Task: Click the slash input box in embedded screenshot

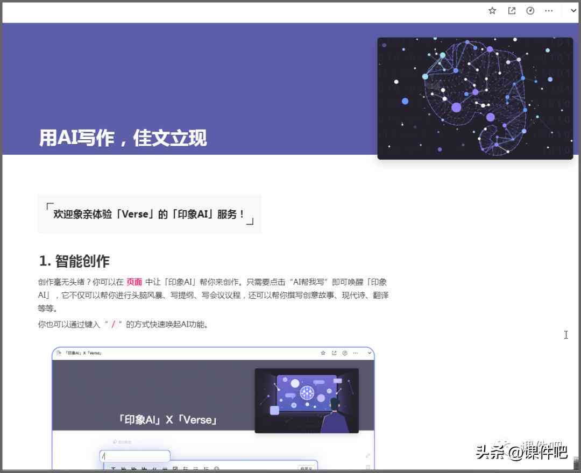Action: 135,456
